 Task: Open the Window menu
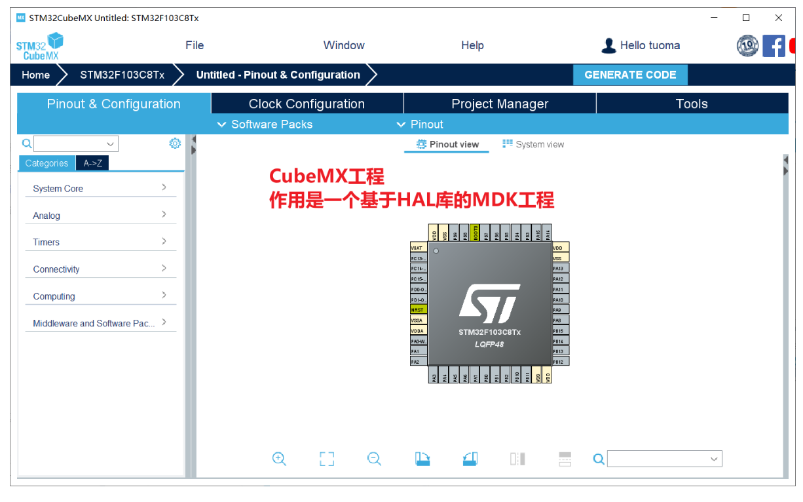344,45
